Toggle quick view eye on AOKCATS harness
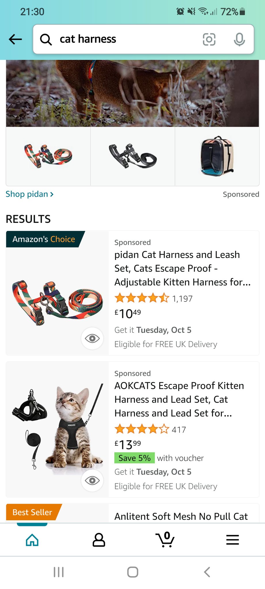This screenshot has width=265, height=589. [92, 480]
